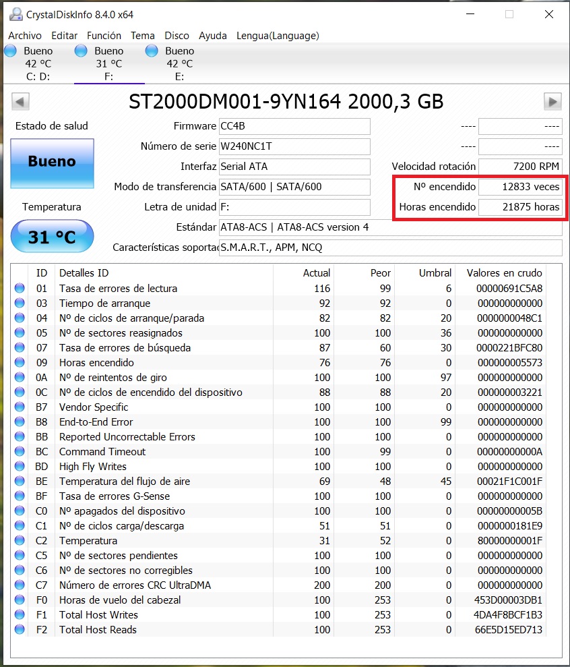Screen dimensions: 570x667
Task: Click the Umbral column header
Action: coord(435,273)
